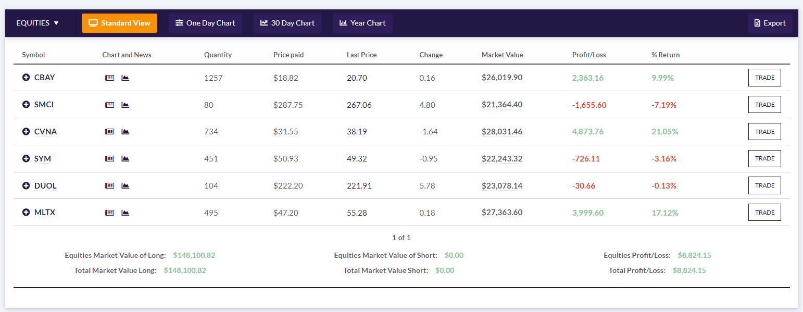The height and width of the screenshot is (312, 803).
Task: Click DUOL price paid $222.20
Action: [288, 185]
